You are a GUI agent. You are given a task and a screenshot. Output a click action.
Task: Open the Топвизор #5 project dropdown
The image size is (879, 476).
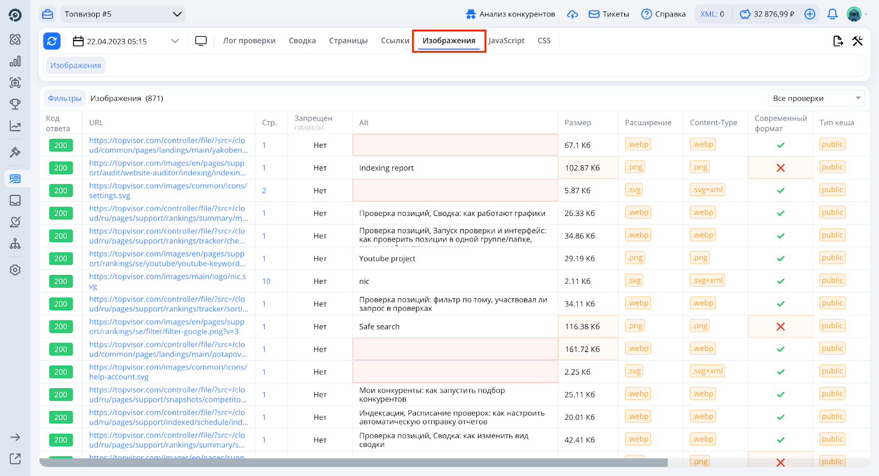tap(122, 14)
